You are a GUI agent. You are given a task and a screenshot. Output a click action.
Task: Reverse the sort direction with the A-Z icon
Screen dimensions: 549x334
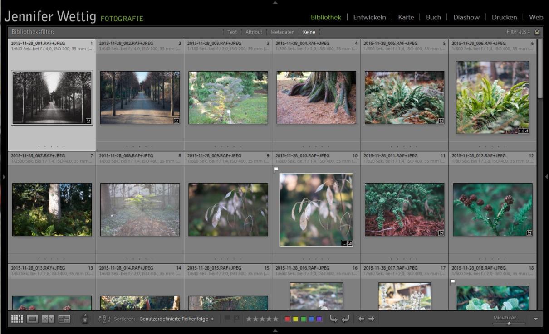point(104,319)
